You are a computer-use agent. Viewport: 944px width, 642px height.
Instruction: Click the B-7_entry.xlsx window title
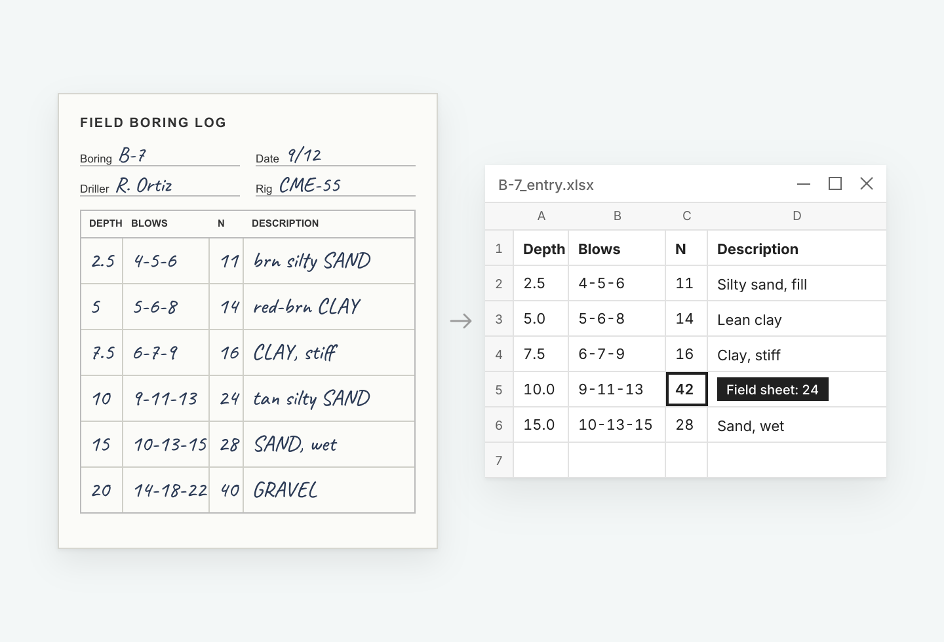coord(546,185)
